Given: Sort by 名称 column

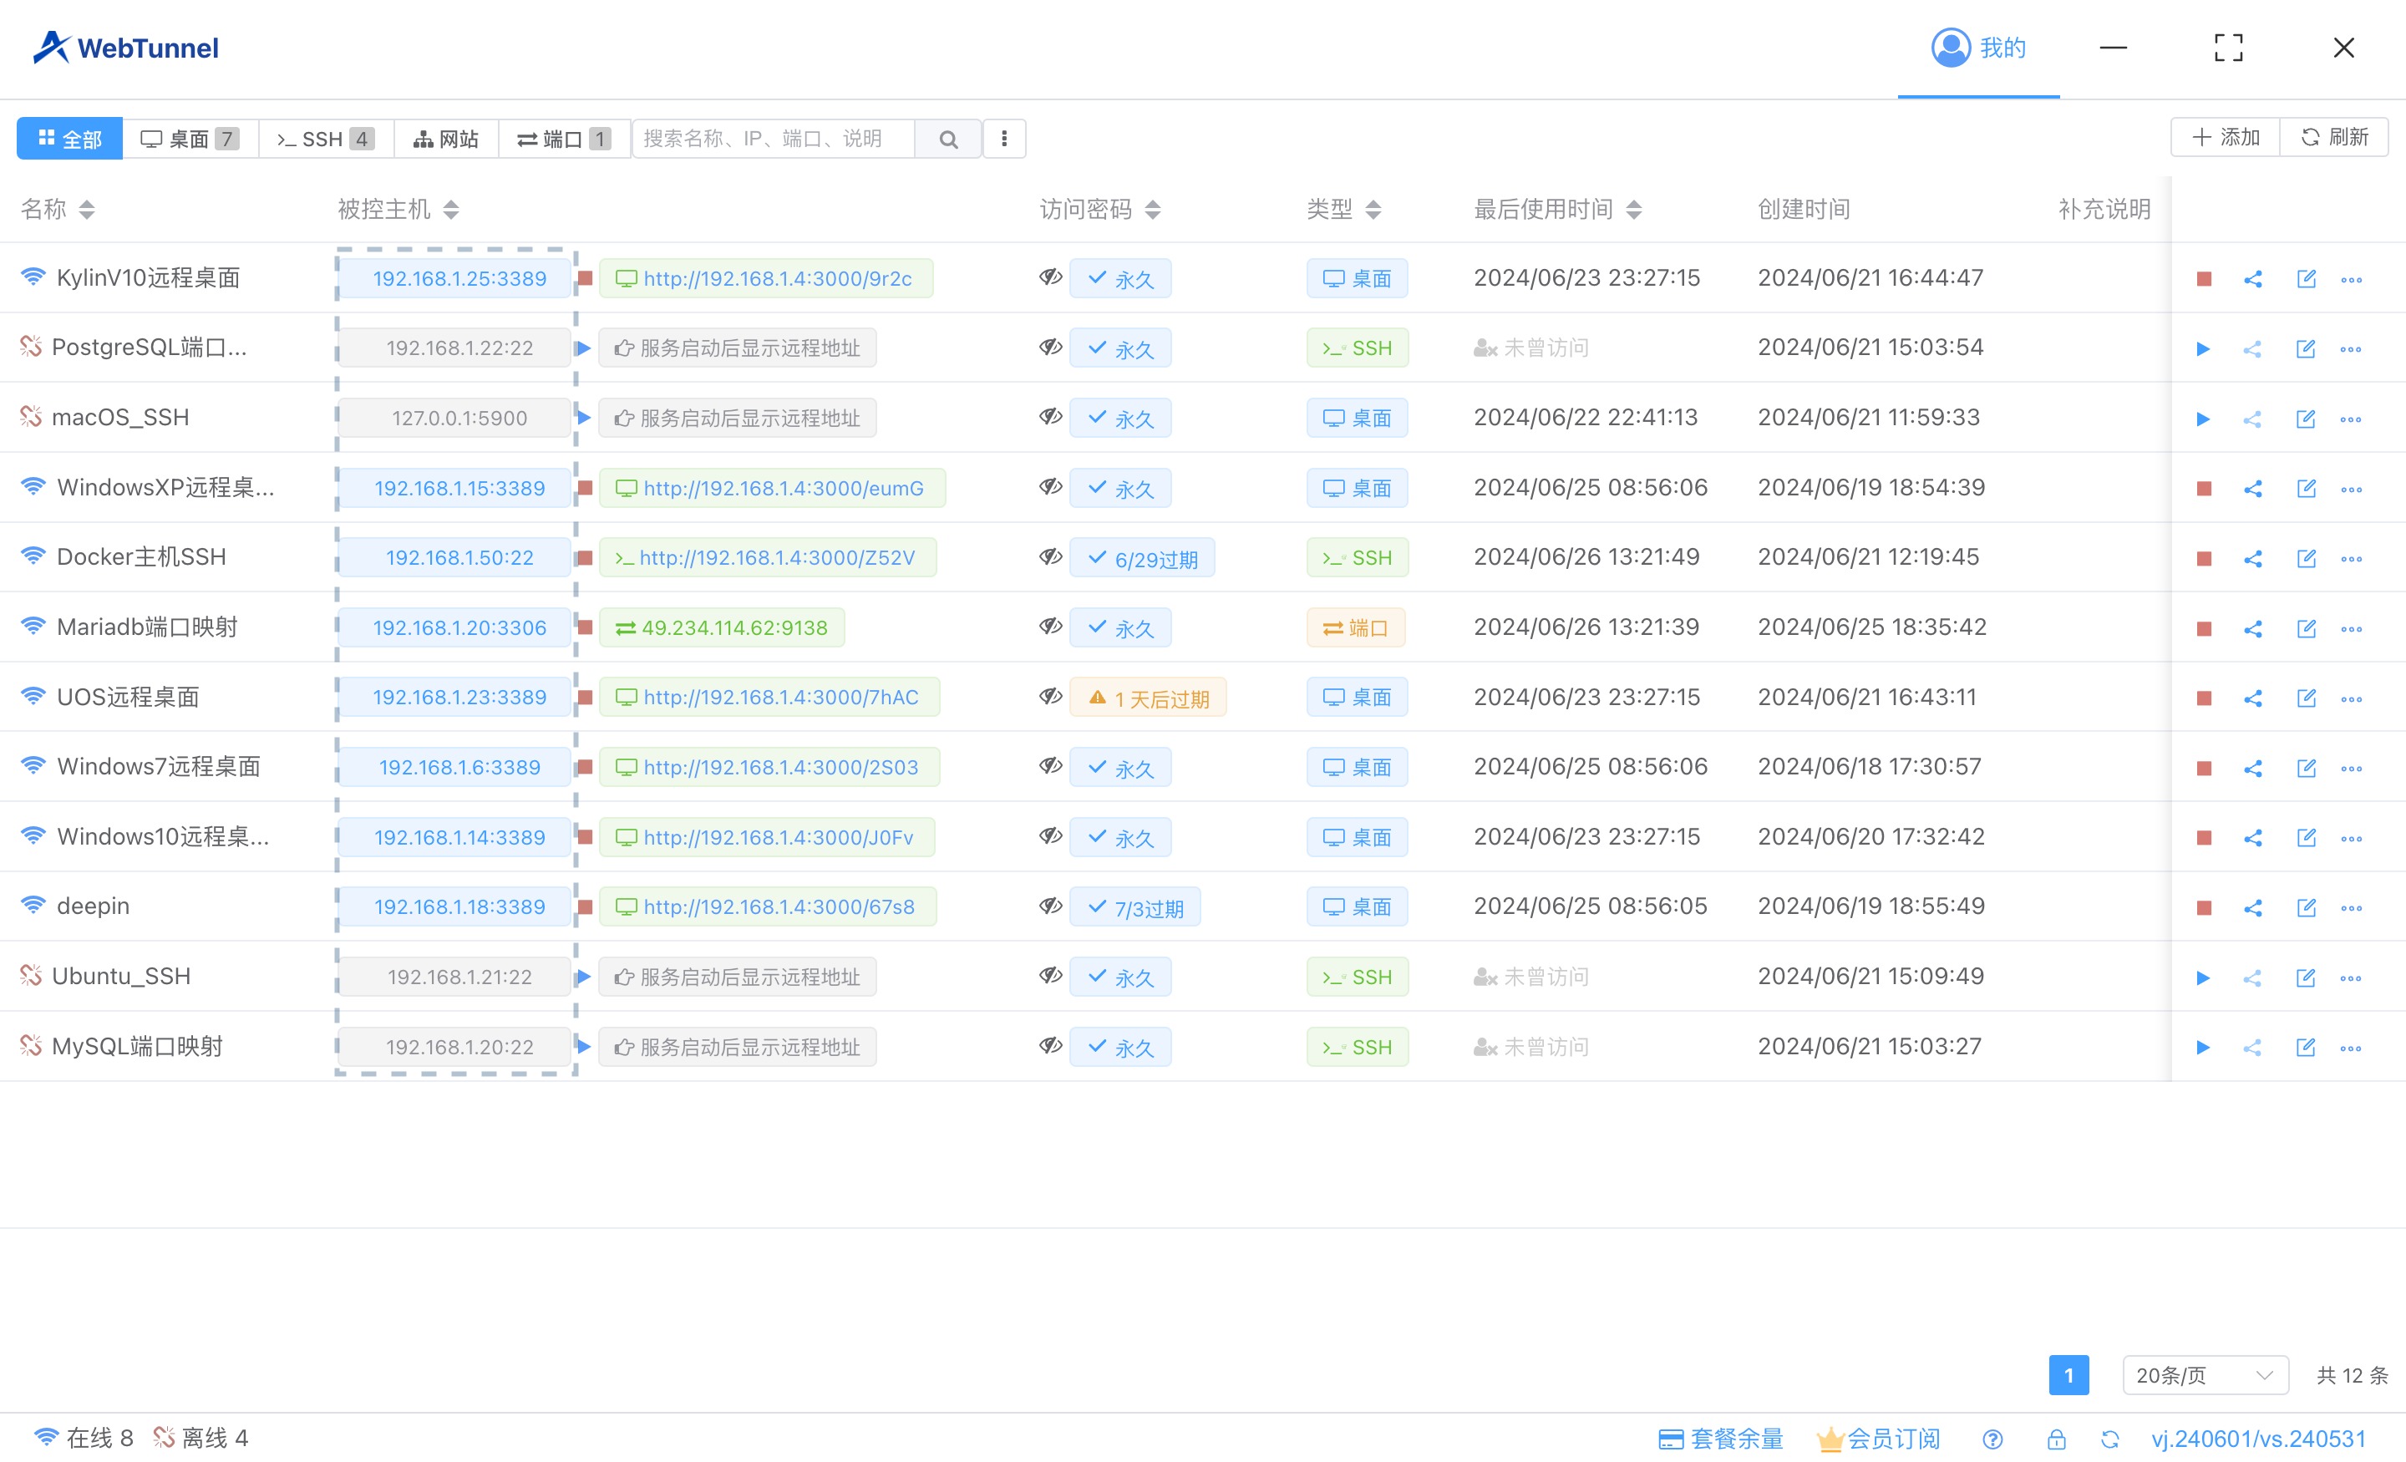Looking at the screenshot, I should pyautogui.click(x=87, y=209).
